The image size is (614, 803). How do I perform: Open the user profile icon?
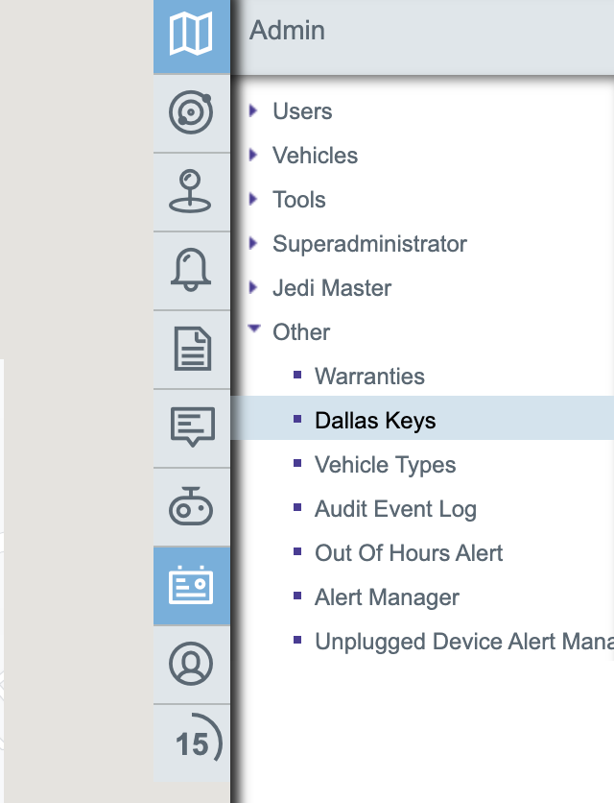point(191,665)
